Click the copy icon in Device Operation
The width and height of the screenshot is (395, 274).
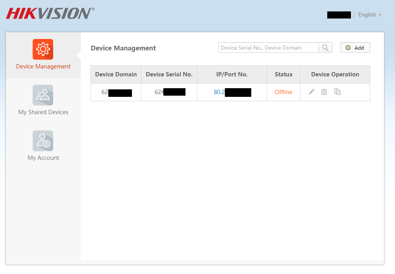point(338,92)
